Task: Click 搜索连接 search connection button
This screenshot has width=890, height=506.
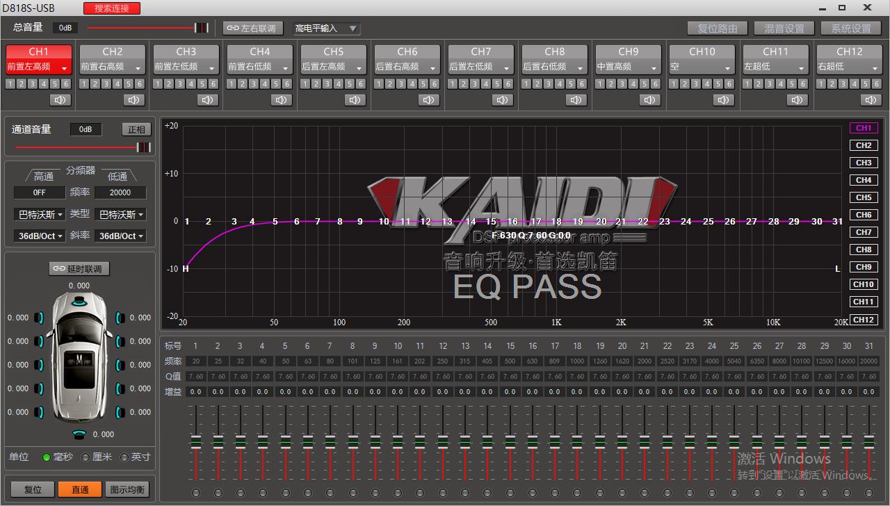Action: tap(112, 8)
